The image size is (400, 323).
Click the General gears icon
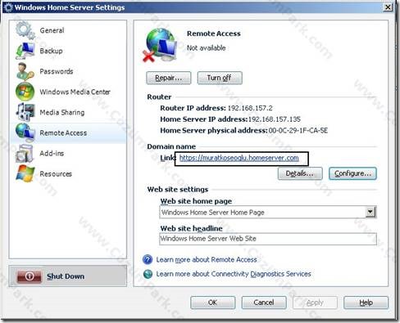pyautogui.click(x=25, y=30)
